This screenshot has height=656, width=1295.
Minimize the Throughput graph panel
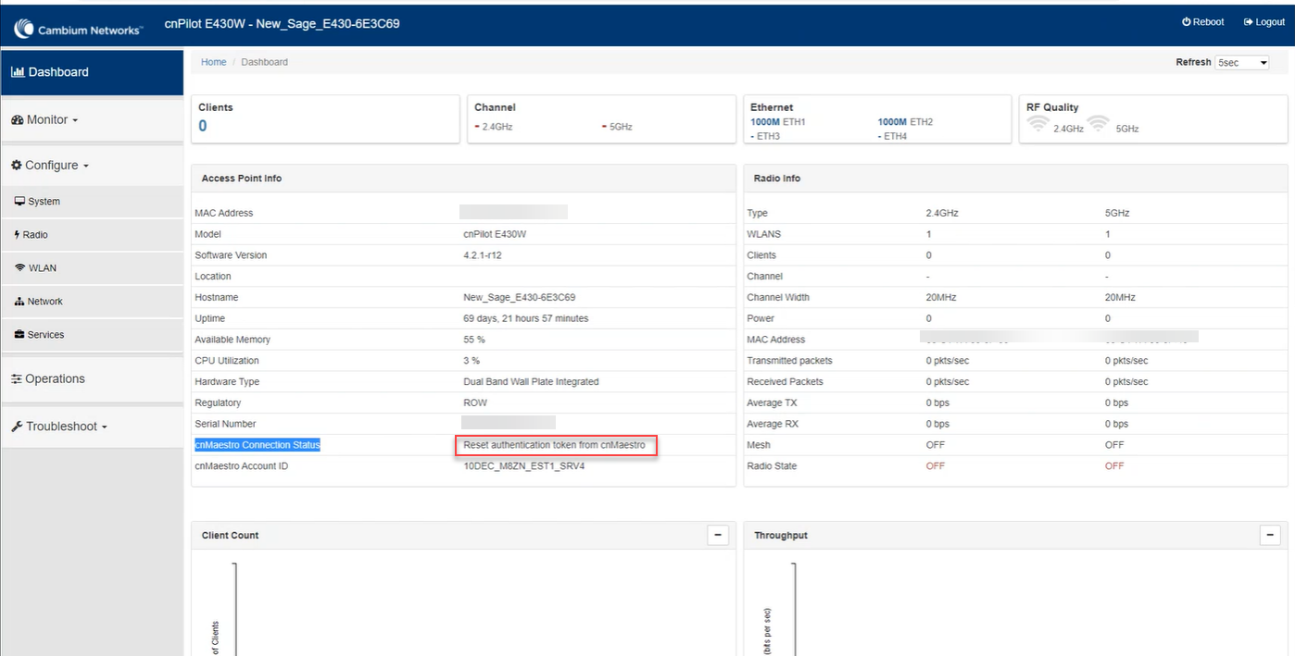pyautogui.click(x=1270, y=535)
